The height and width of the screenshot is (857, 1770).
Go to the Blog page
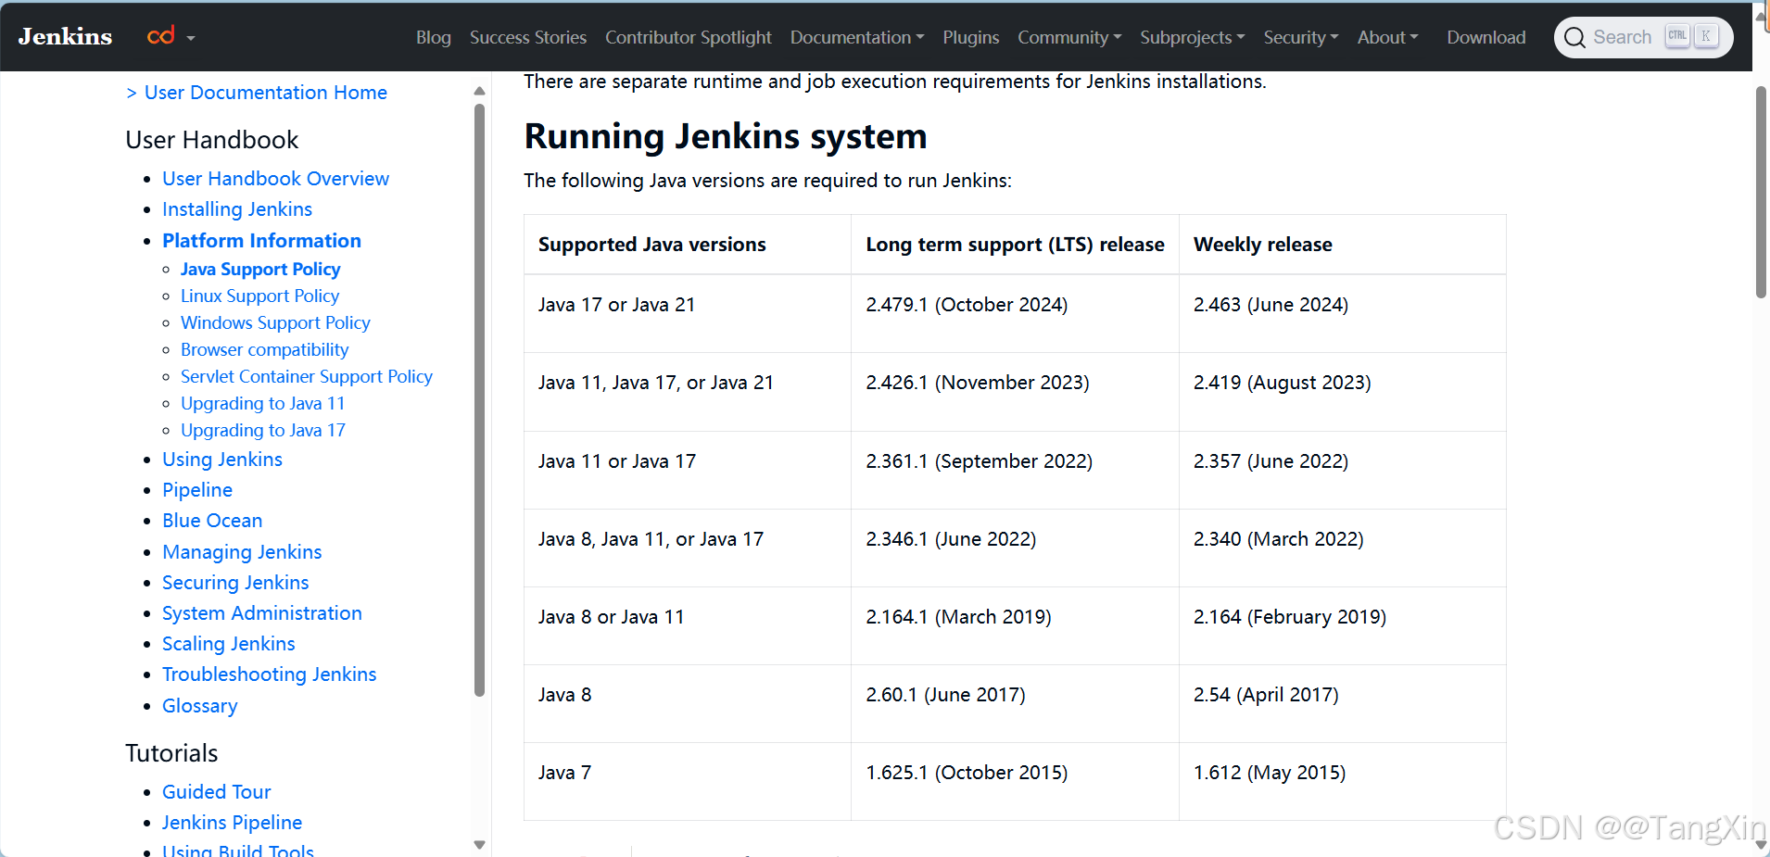pos(433,37)
